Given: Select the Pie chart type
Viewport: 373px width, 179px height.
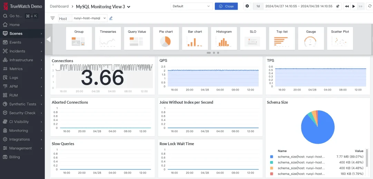Looking at the screenshot, I should pyautogui.click(x=166, y=38).
